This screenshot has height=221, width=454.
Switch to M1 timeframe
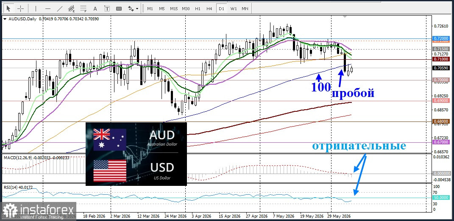pos(150,8)
